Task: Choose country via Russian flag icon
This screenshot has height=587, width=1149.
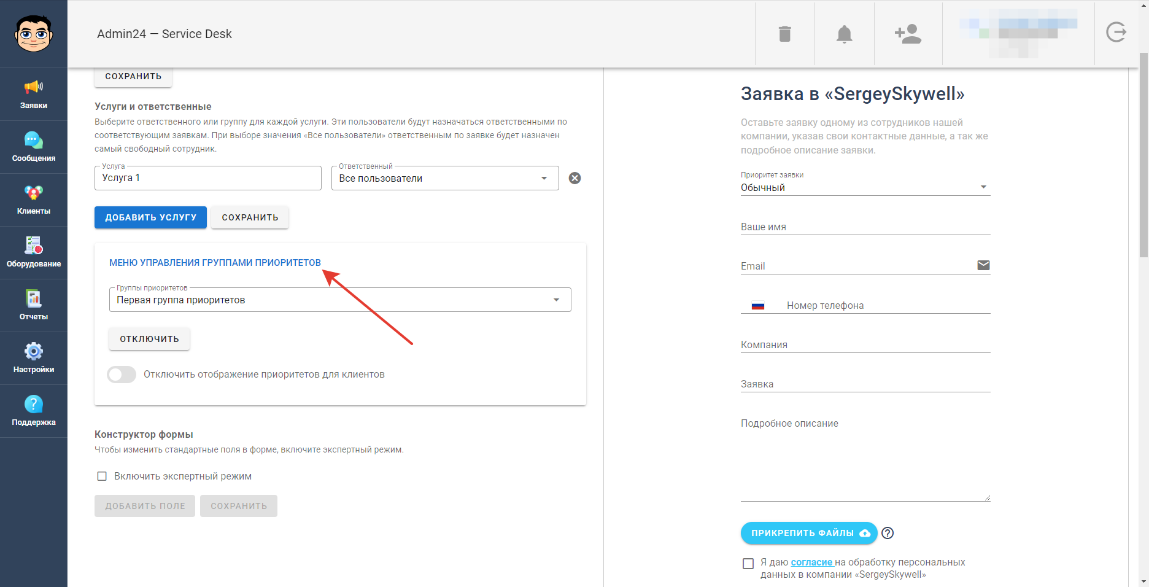Action: pos(758,305)
